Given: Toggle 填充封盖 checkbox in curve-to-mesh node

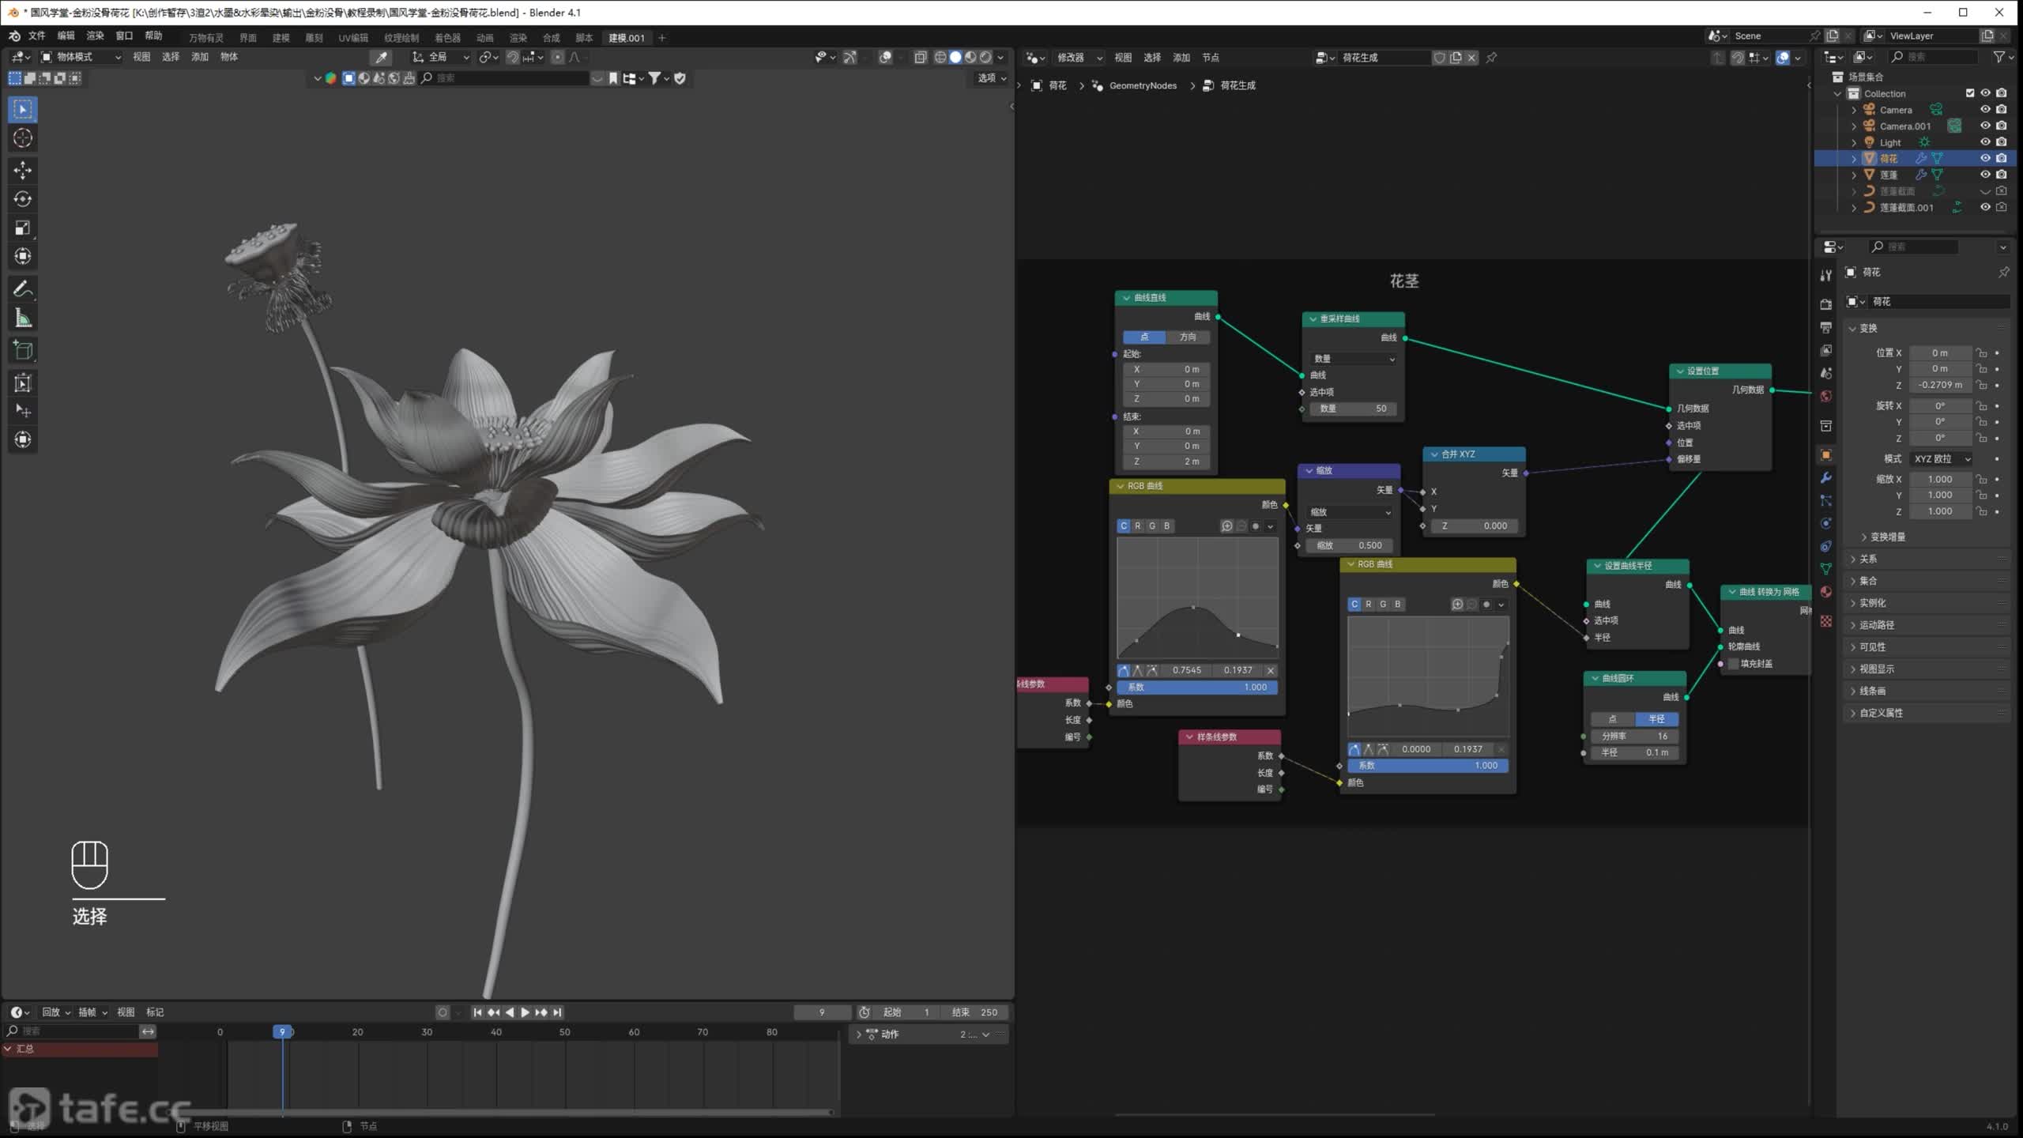Looking at the screenshot, I should pyautogui.click(x=1734, y=664).
